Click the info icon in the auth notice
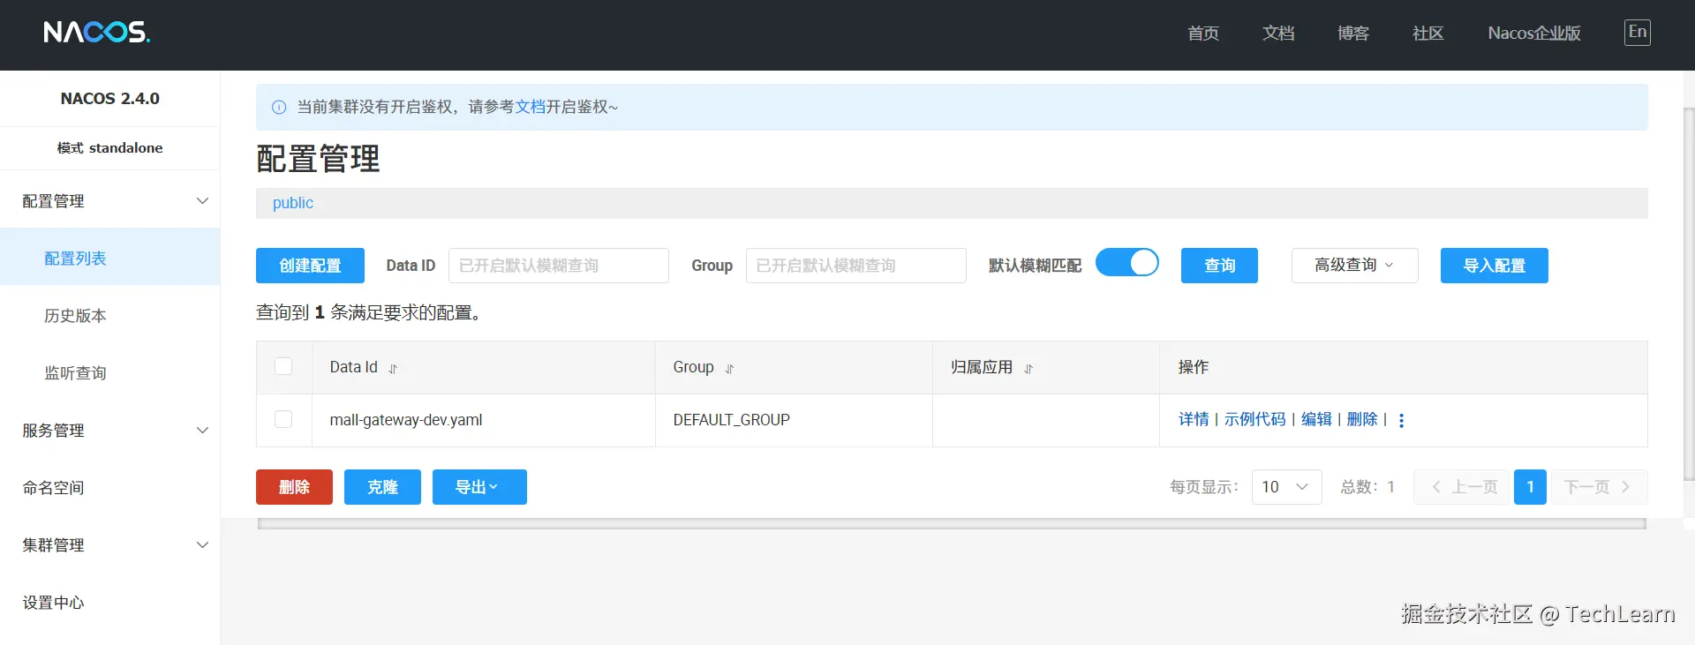 (279, 108)
